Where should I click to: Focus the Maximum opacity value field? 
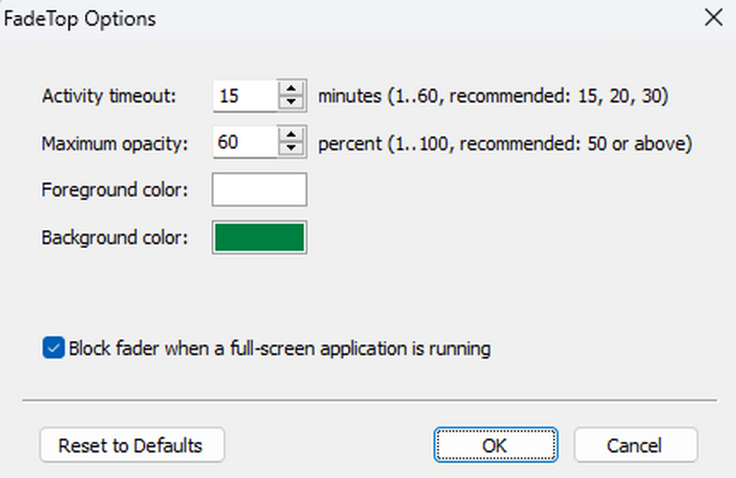coord(245,143)
